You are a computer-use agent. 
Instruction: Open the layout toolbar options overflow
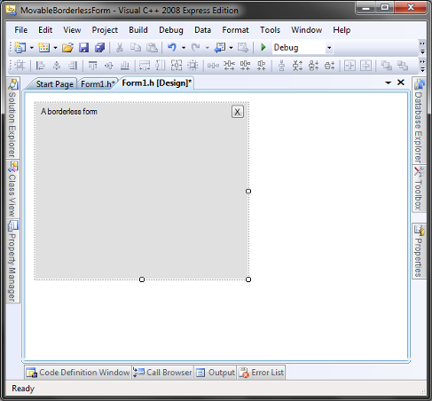(422, 66)
